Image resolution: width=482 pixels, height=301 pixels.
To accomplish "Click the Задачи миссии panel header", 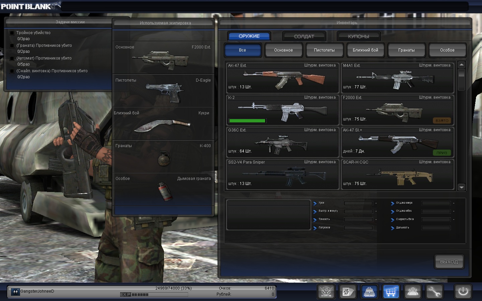I will 70,22.
